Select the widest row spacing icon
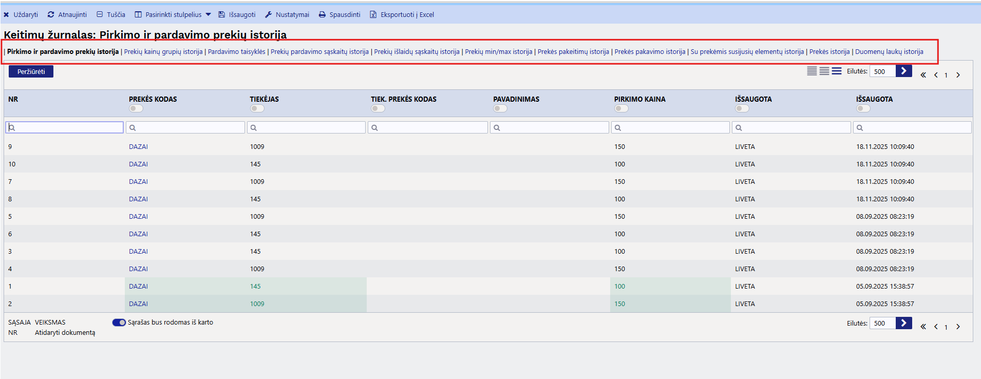 coord(837,71)
